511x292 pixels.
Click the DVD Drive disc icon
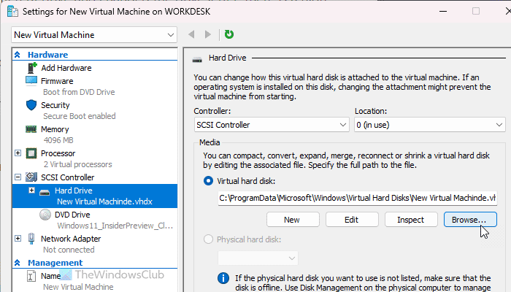[45, 215]
